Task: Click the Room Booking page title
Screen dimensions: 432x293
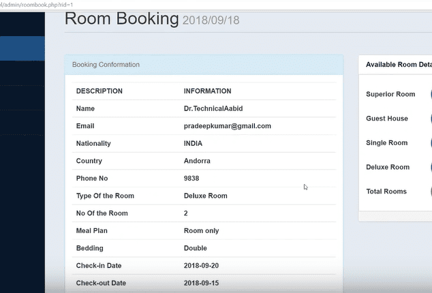Action: point(121,19)
